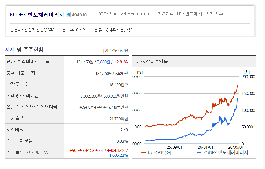
Task: Click the 0.00 left axis label
Action: click(138, 127)
